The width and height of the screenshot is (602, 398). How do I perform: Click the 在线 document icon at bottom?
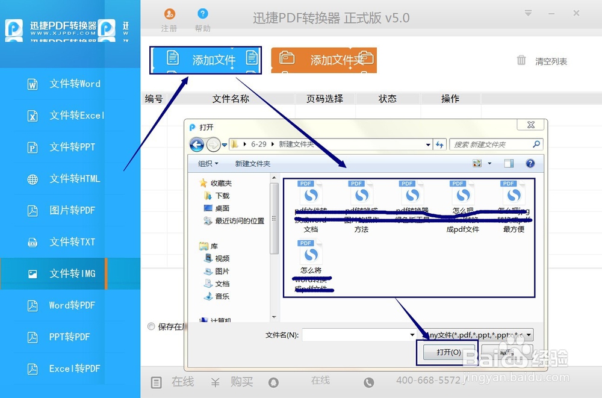[x=157, y=382]
